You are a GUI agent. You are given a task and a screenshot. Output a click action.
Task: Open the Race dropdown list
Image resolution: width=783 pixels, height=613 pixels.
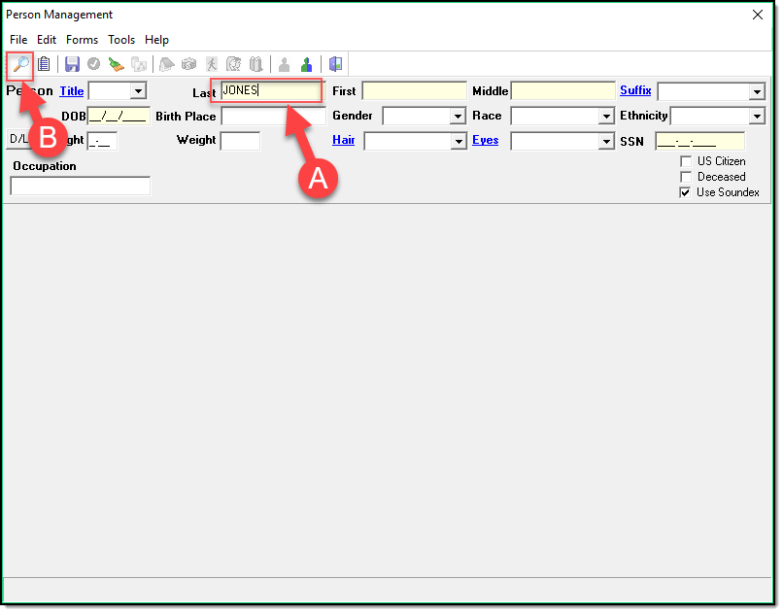tap(605, 117)
